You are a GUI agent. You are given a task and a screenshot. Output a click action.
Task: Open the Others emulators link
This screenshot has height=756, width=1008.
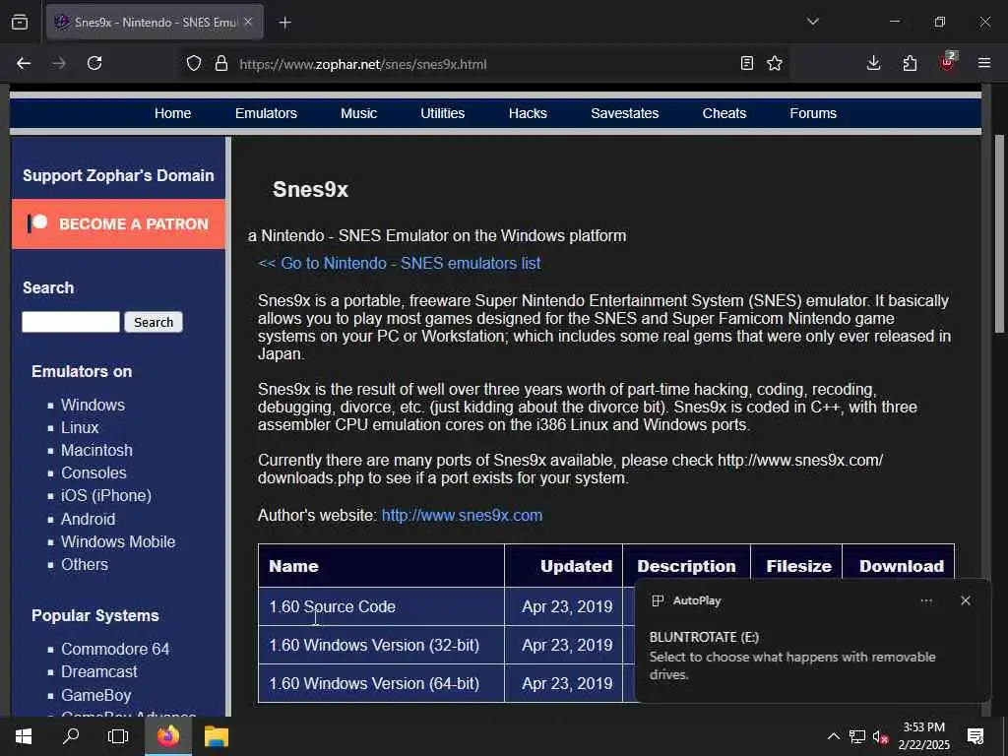[x=85, y=564]
